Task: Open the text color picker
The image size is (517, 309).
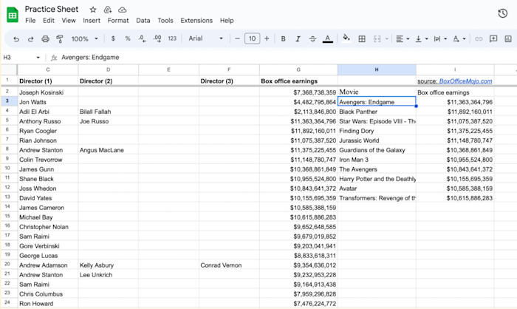Action: [327, 39]
